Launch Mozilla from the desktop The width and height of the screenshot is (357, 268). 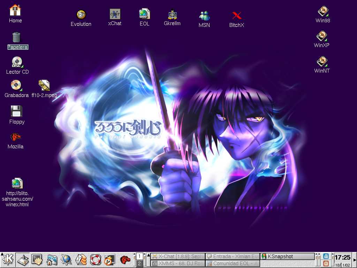tap(15, 137)
